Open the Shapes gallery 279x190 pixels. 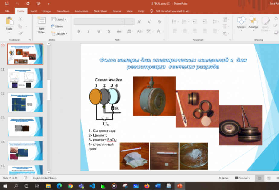[241, 24]
